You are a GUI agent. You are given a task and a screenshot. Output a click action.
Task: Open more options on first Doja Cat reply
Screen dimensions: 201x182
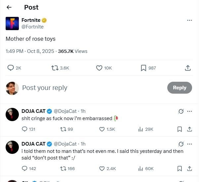(189, 111)
